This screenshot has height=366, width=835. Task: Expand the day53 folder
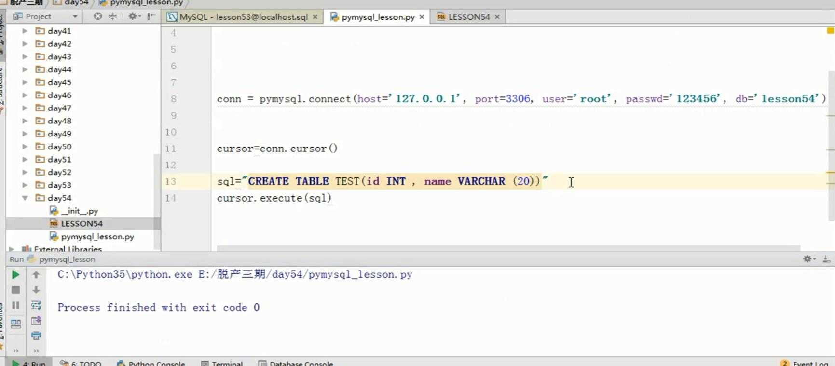(25, 185)
